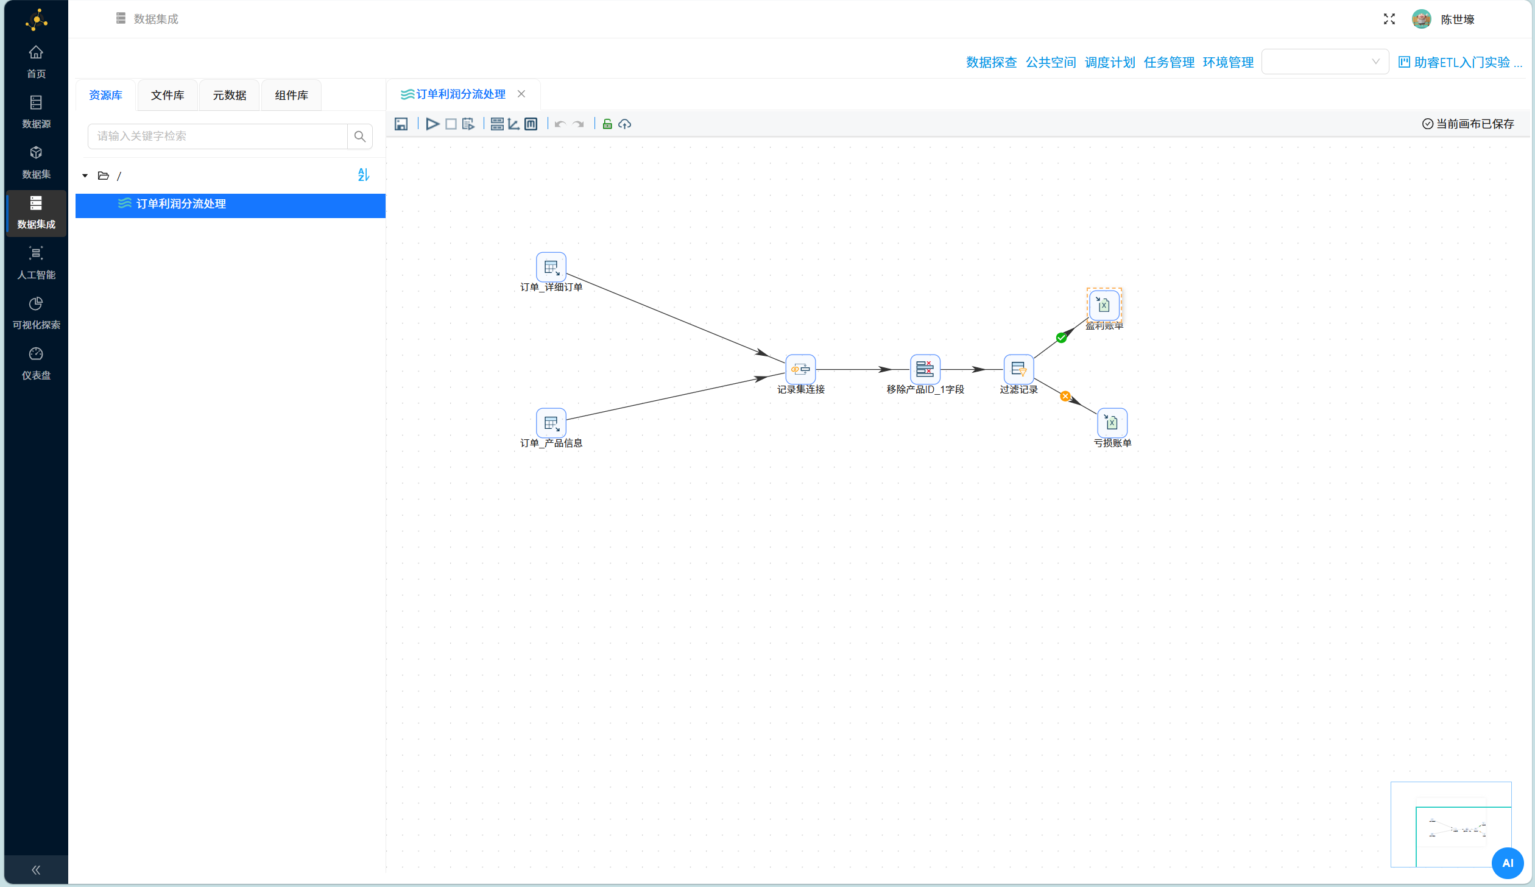Publish with the cloud upload icon
Image resolution: width=1535 pixels, height=887 pixels.
(x=624, y=124)
